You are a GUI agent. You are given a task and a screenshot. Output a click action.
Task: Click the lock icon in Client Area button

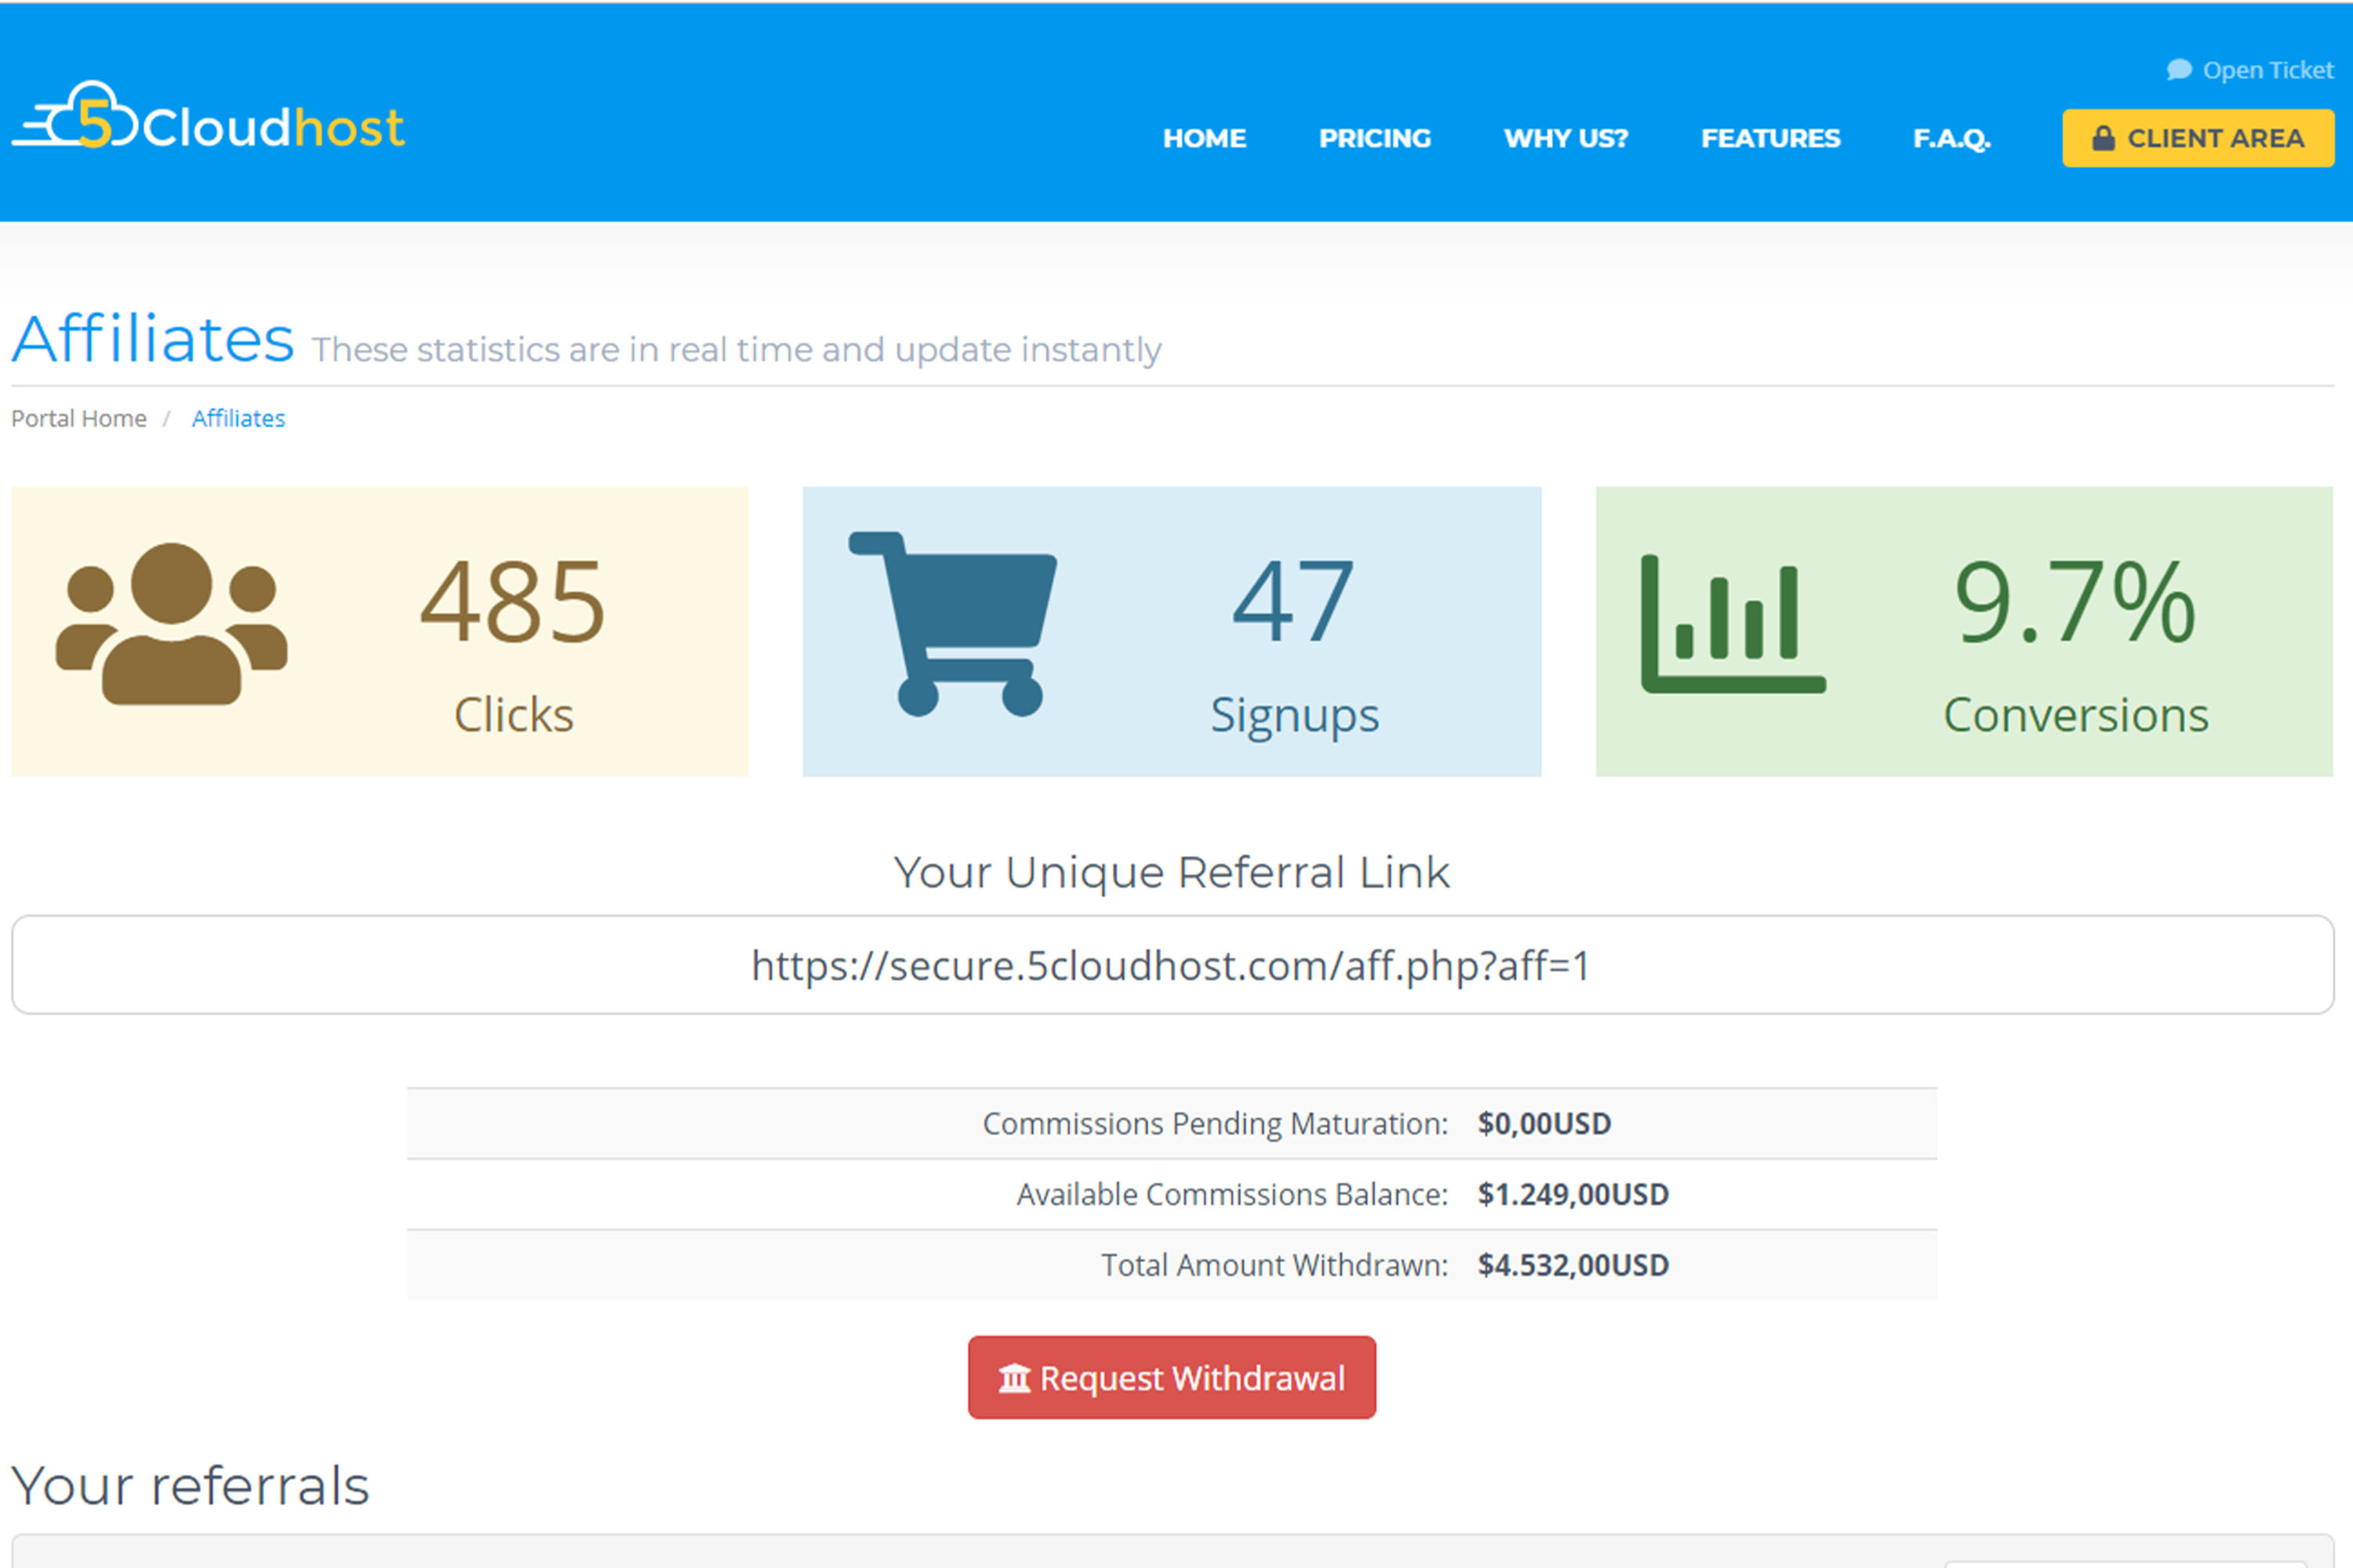[x=2103, y=138]
